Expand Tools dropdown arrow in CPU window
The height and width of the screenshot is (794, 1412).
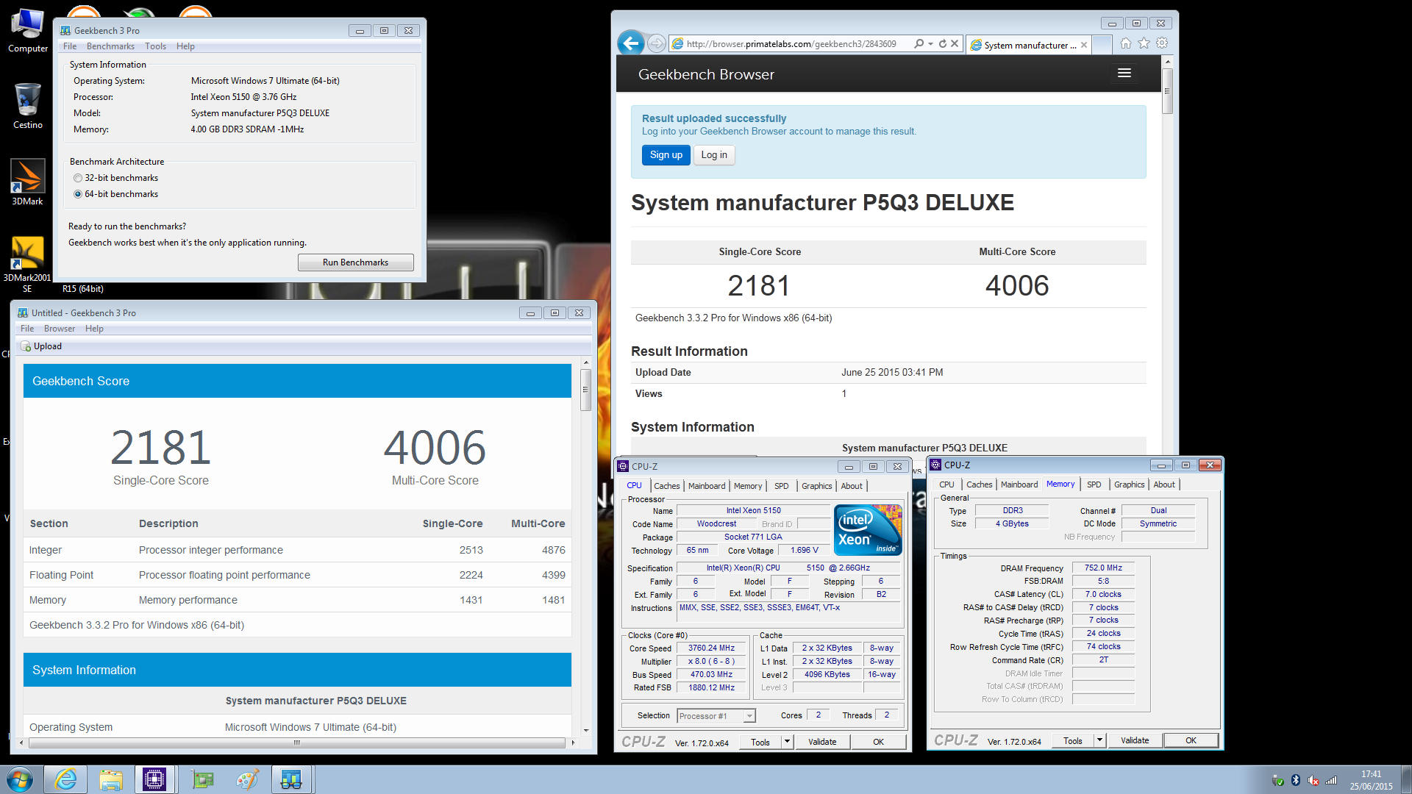[787, 742]
